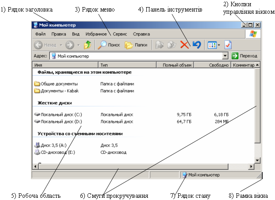Open the Правка menu
Image resolution: width=275 pixels, height=200 pixels.
click(x=59, y=34)
